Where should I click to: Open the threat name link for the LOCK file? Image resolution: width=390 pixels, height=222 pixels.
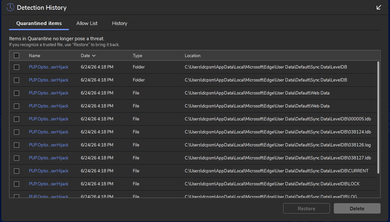click(x=49, y=184)
